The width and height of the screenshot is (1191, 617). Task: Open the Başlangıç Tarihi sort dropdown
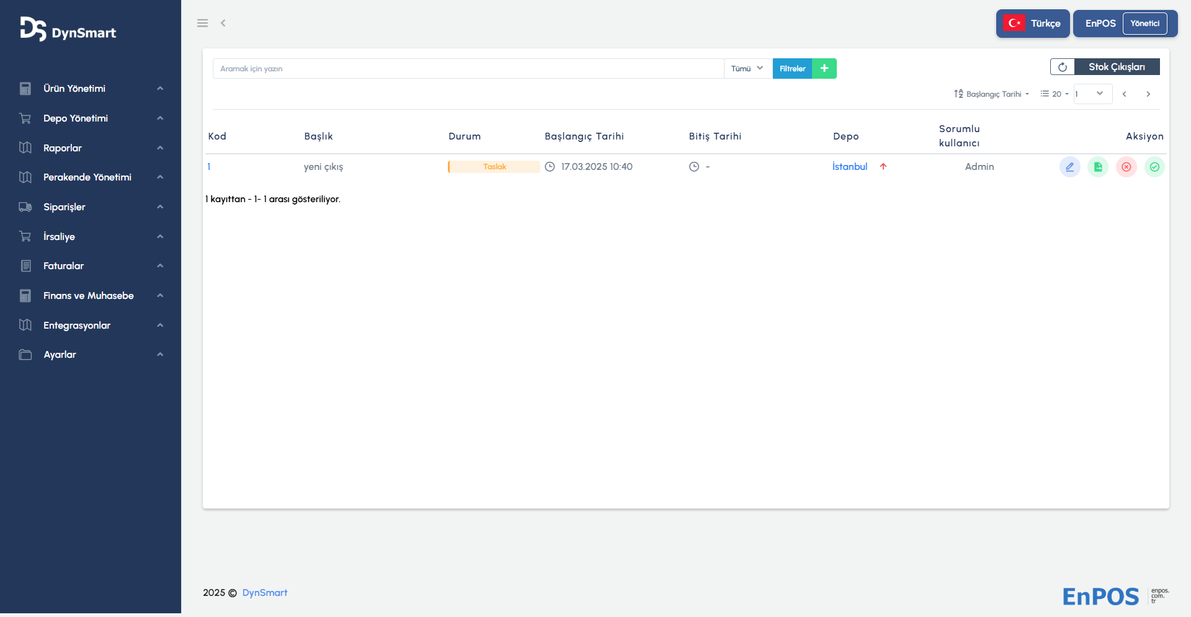tap(992, 94)
